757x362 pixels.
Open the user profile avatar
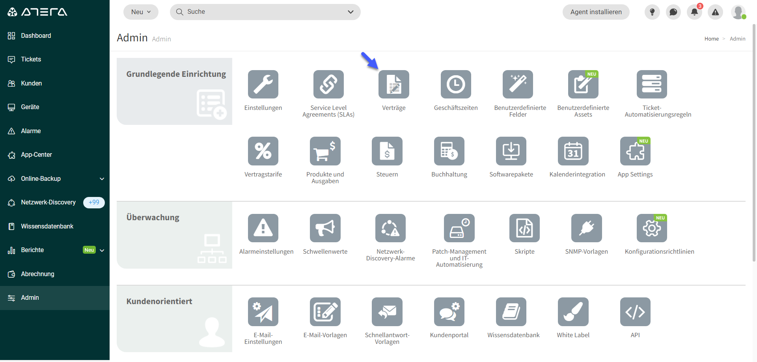[x=738, y=12]
